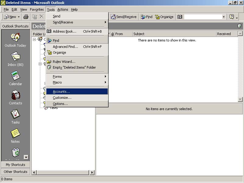This screenshot has height=183, width=244.
Task: Select Accounts in the Tools menu
Action: pos(77,91)
